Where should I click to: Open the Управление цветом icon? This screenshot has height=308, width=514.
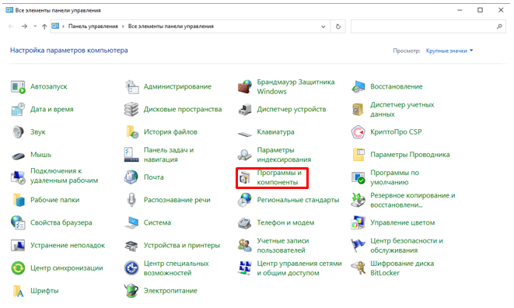pos(358,222)
